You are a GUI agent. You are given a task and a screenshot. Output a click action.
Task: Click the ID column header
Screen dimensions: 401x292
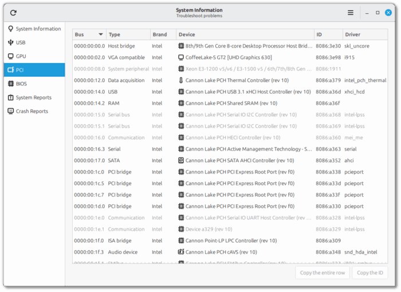coord(328,34)
